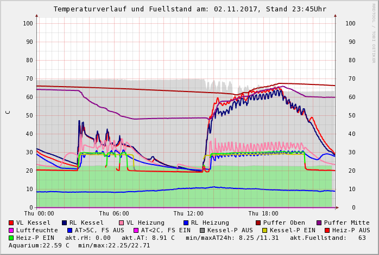Click the 'Thu 06:00' time axis label
Screen dimensions: 379x255
coord(114,213)
